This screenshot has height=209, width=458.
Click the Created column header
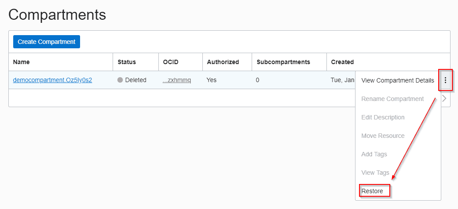pos(342,62)
